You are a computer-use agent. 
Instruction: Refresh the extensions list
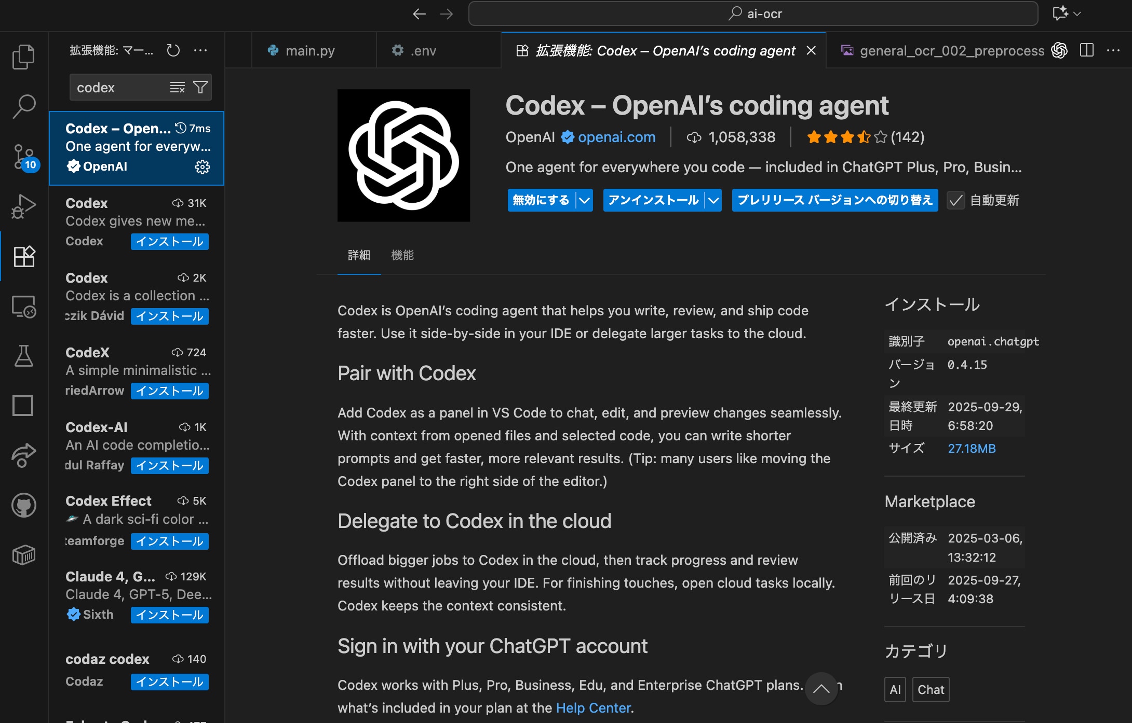click(173, 50)
